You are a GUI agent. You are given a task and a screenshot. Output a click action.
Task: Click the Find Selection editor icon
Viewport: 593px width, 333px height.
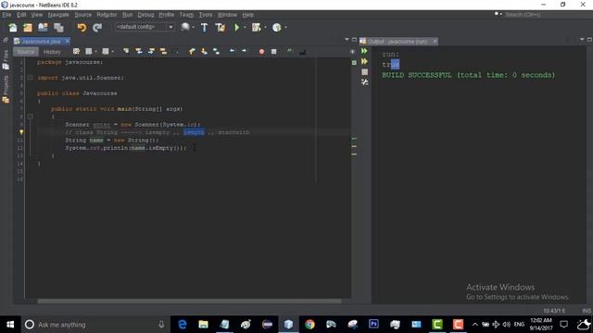pos(126,52)
